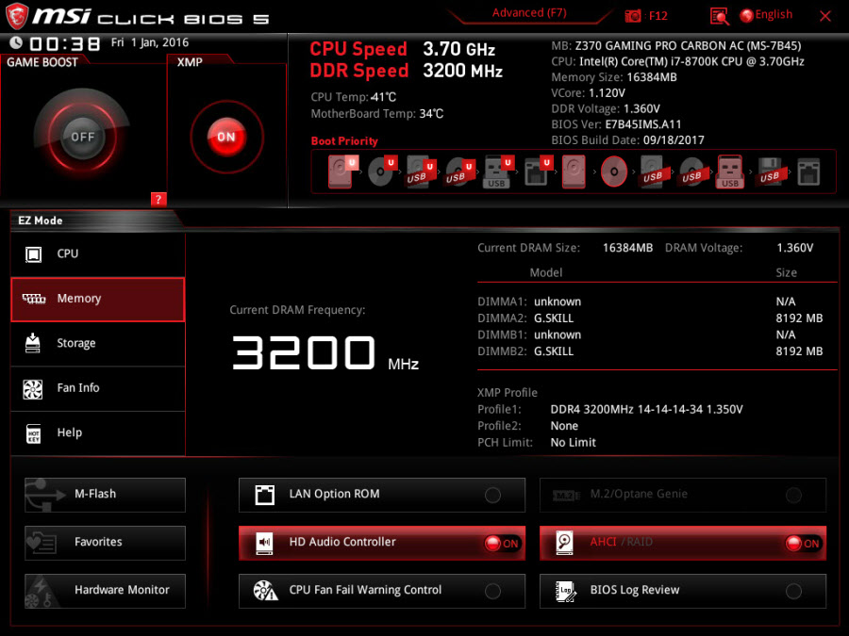The image size is (849, 636).
Task: Click the search magnifier icon in top bar
Action: 720,16
